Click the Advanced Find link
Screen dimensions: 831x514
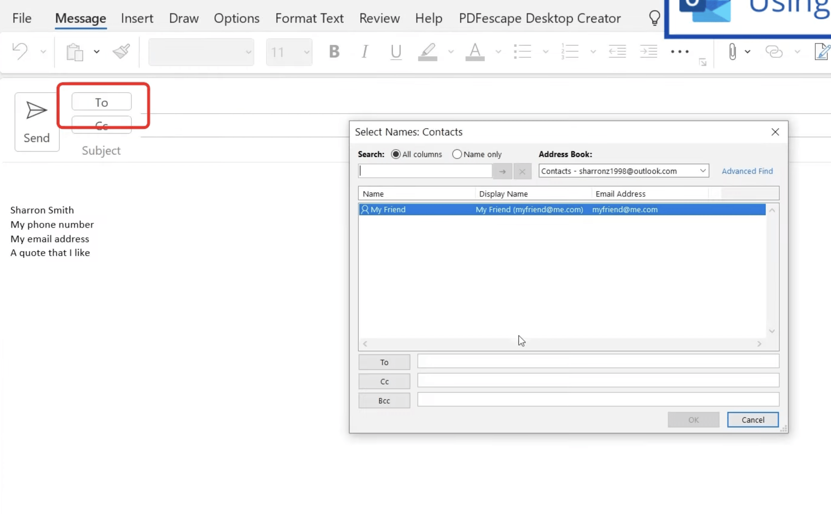(747, 171)
